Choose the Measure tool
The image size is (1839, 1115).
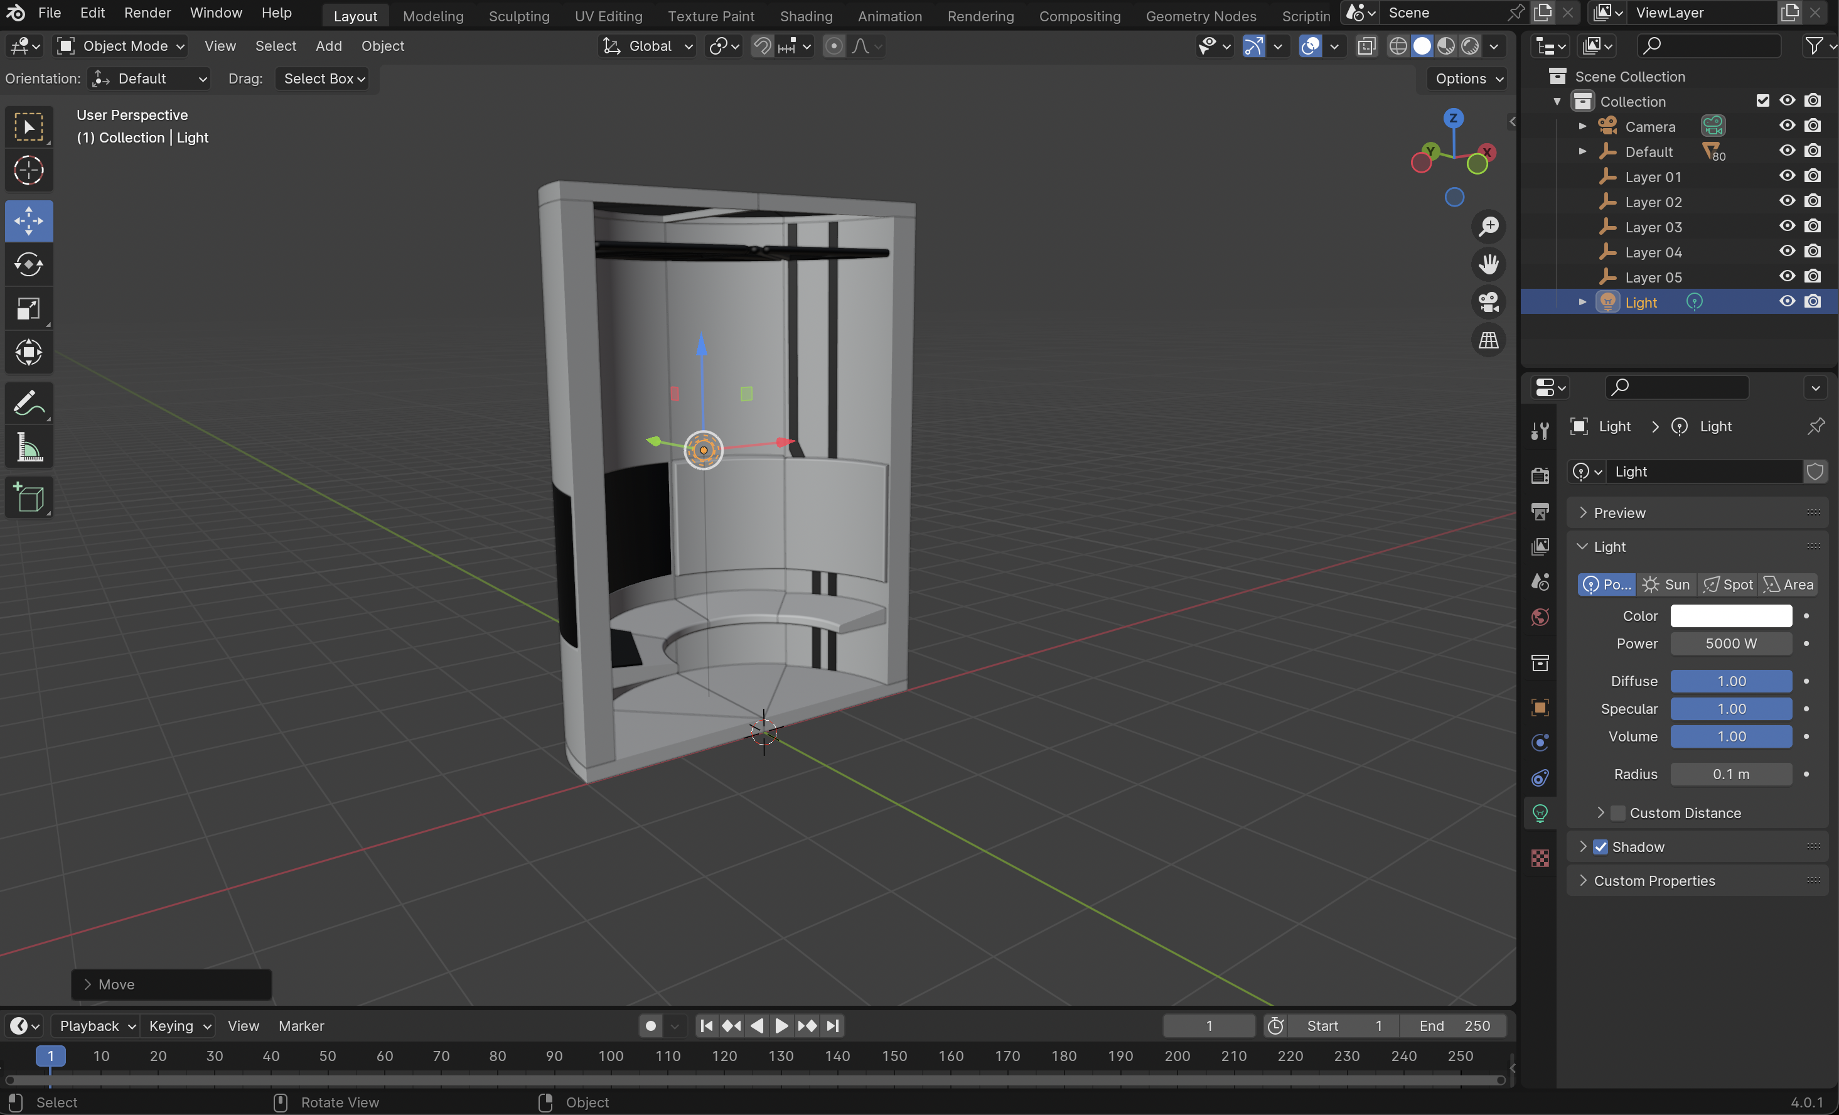(x=28, y=448)
